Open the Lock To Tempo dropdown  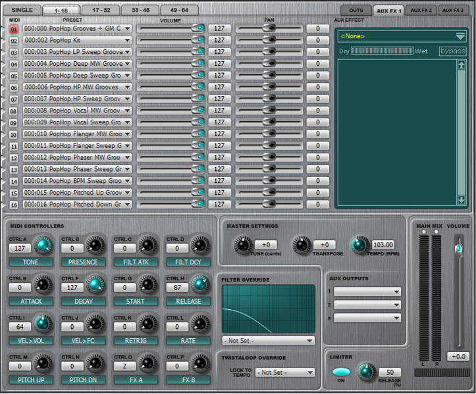click(x=285, y=372)
